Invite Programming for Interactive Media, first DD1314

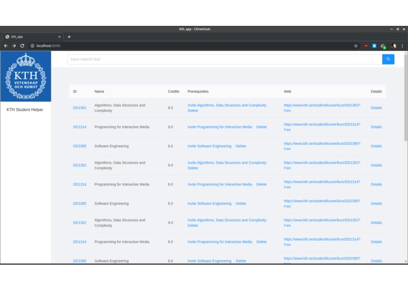(x=220, y=127)
